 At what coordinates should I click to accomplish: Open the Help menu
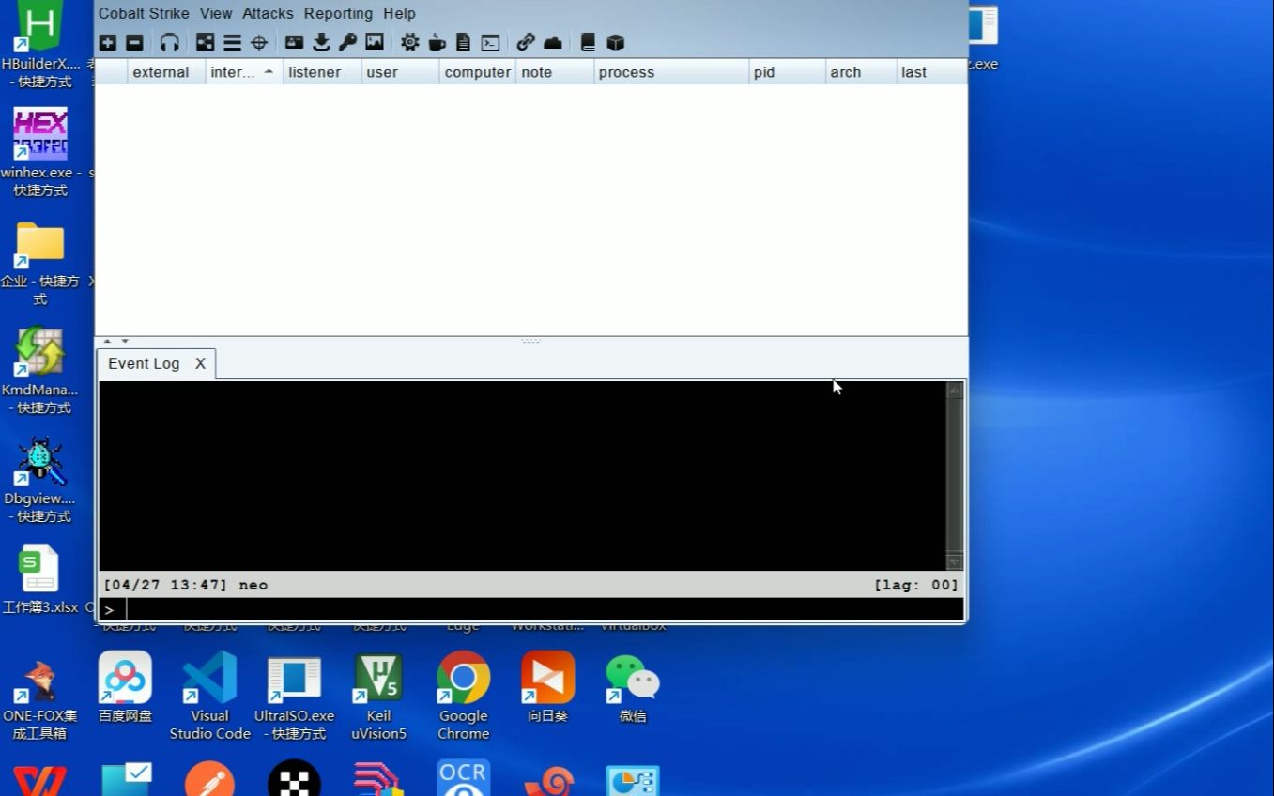399,13
